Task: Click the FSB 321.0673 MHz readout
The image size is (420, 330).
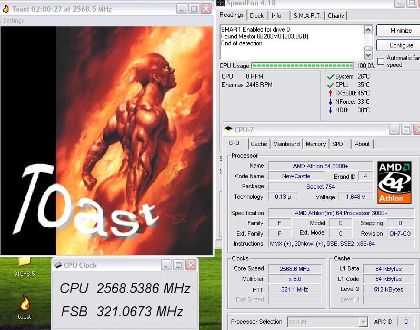Action: [x=122, y=312]
